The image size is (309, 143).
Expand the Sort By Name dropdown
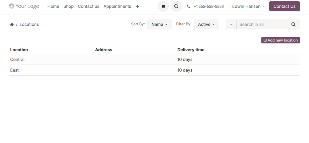pyautogui.click(x=159, y=24)
